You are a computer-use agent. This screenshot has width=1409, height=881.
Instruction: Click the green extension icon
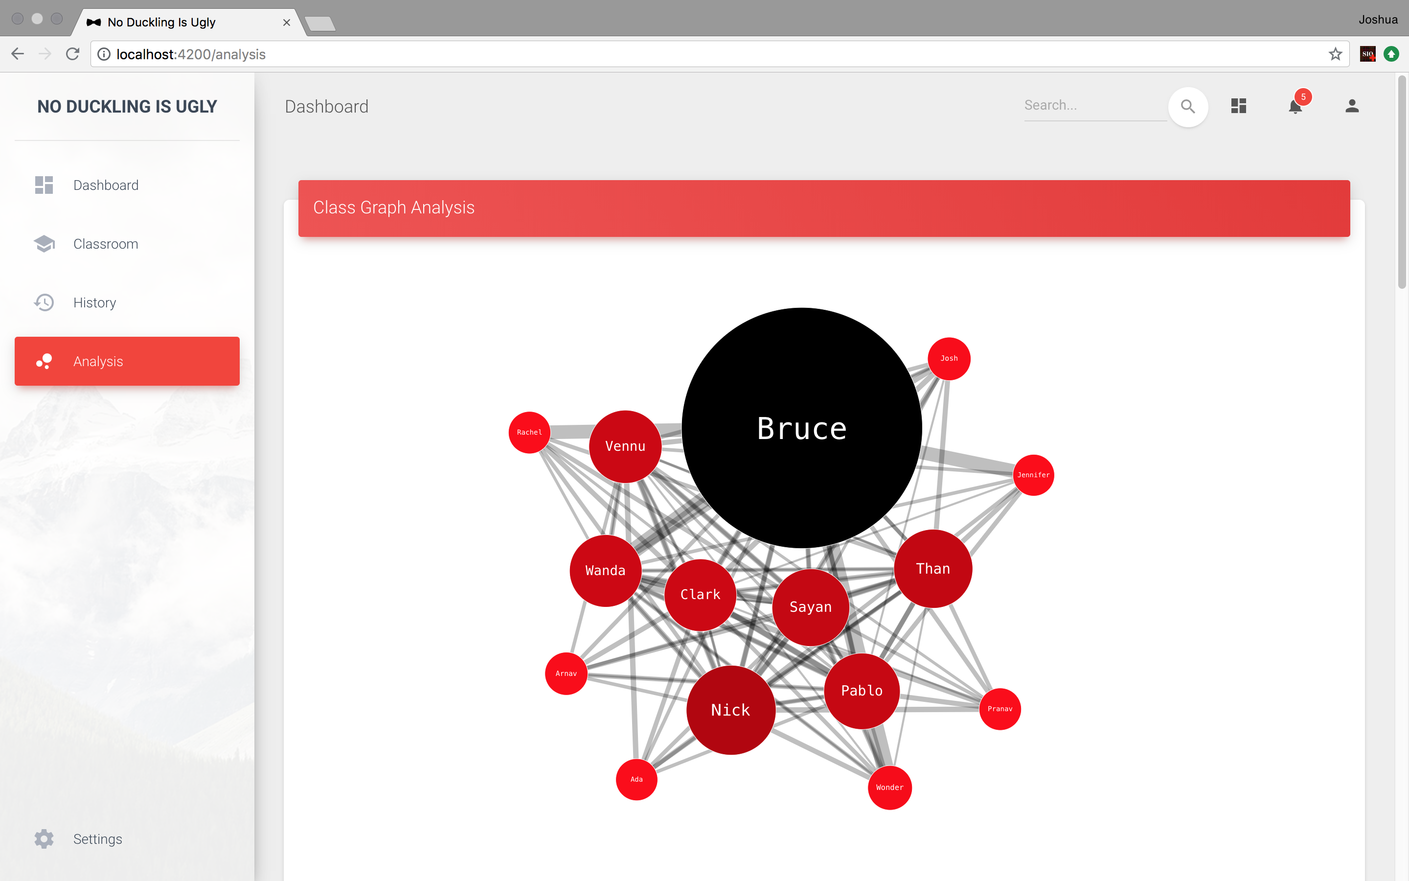click(x=1391, y=54)
